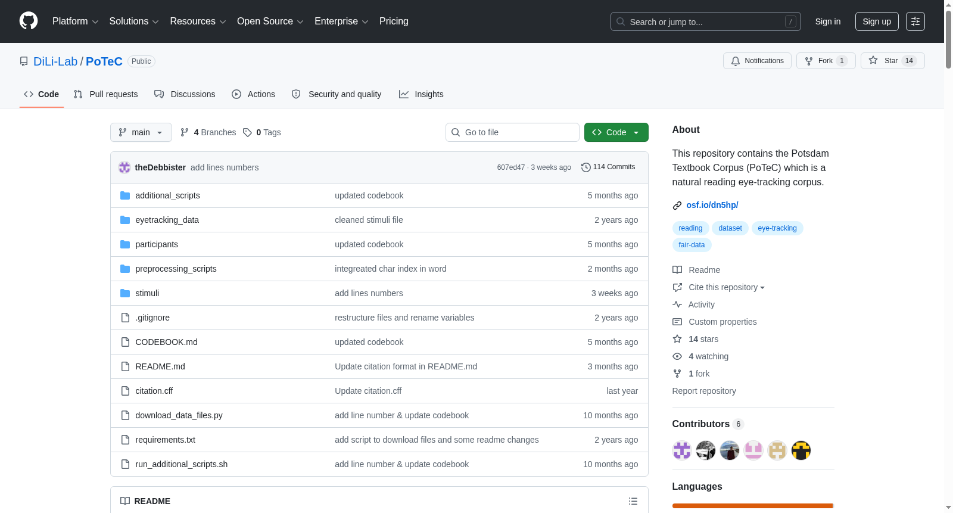The height and width of the screenshot is (513, 953).
Task: Open the Pricing page link
Action: (x=394, y=21)
